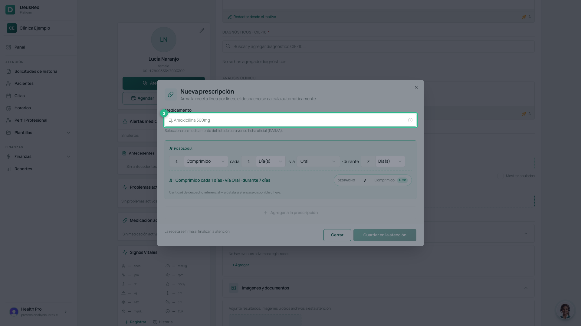Click the Cerrar button
This screenshot has width=581, height=326.
pos(337,235)
